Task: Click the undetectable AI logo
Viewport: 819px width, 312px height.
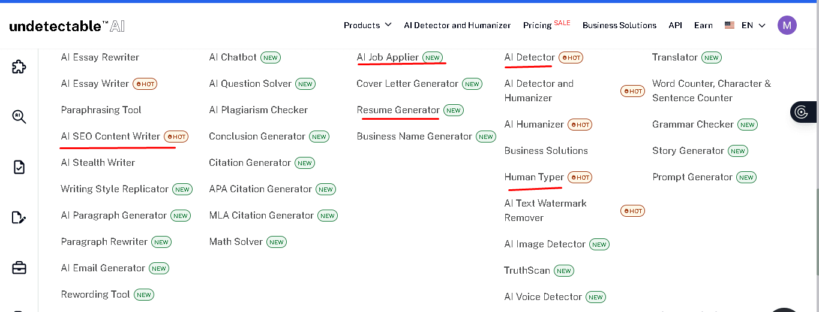Action: tap(67, 26)
